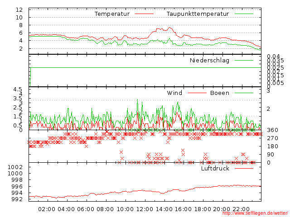
Task: Click the Niederschlag legend label
Action: [209, 60]
